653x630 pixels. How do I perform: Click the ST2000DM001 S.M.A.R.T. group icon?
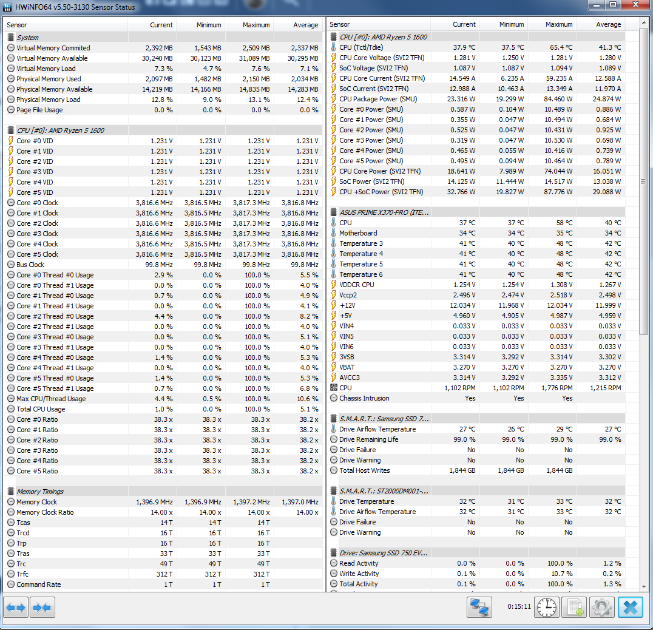pyautogui.click(x=334, y=490)
